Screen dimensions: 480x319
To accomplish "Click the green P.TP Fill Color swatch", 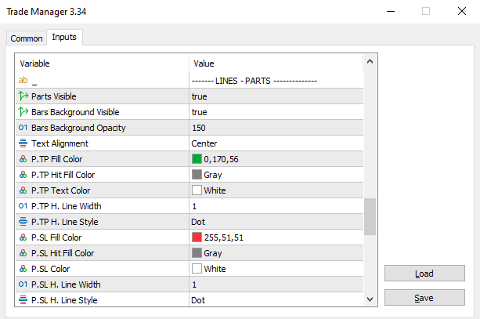I will [197, 159].
